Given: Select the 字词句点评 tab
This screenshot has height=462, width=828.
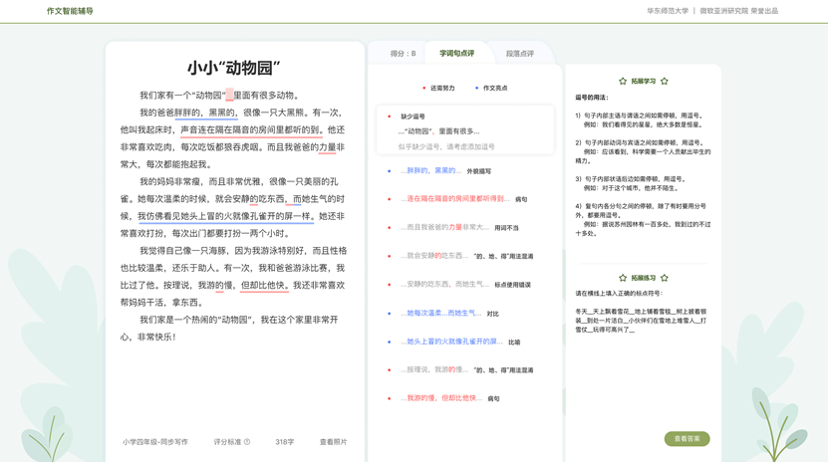Looking at the screenshot, I should [x=456, y=54].
